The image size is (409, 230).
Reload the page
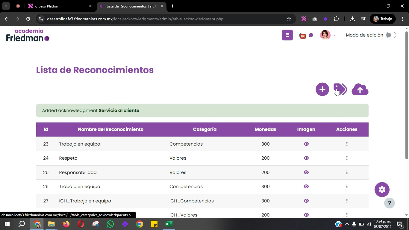28,19
